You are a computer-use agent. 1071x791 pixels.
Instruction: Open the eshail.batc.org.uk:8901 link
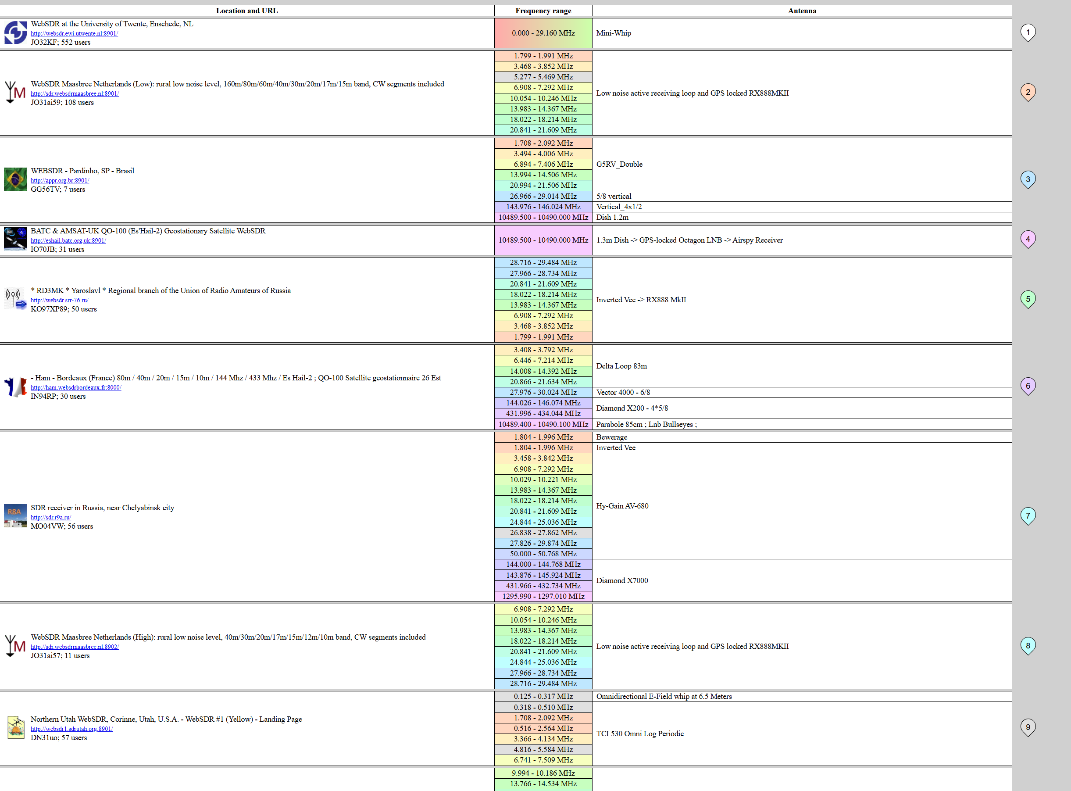68,240
